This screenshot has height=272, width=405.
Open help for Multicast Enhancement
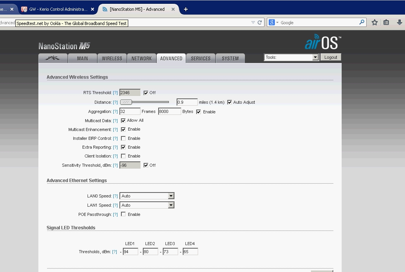115,129
